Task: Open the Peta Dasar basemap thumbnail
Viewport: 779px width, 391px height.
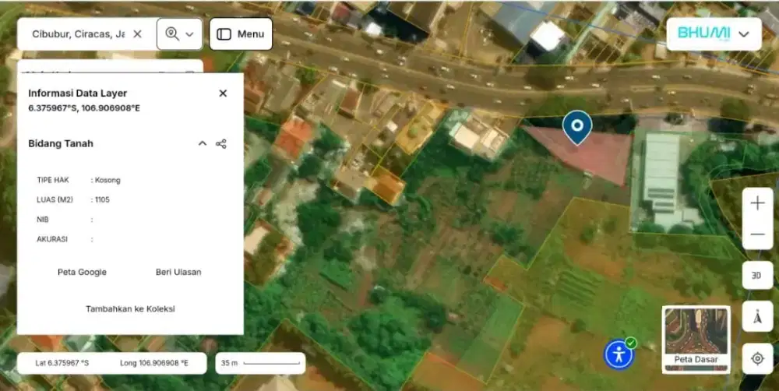Action: pos(696,339)
